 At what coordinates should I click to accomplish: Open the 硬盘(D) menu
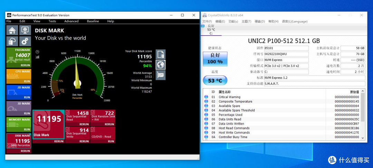point(260,22)
